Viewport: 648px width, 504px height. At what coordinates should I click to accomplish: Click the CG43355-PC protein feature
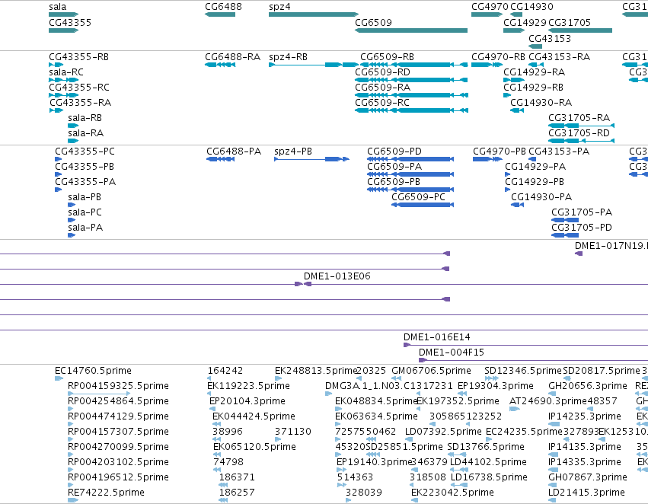pos(59,159)
